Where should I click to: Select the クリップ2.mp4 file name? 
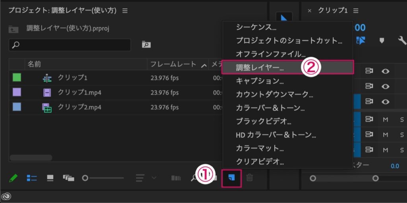click(79, 107)
